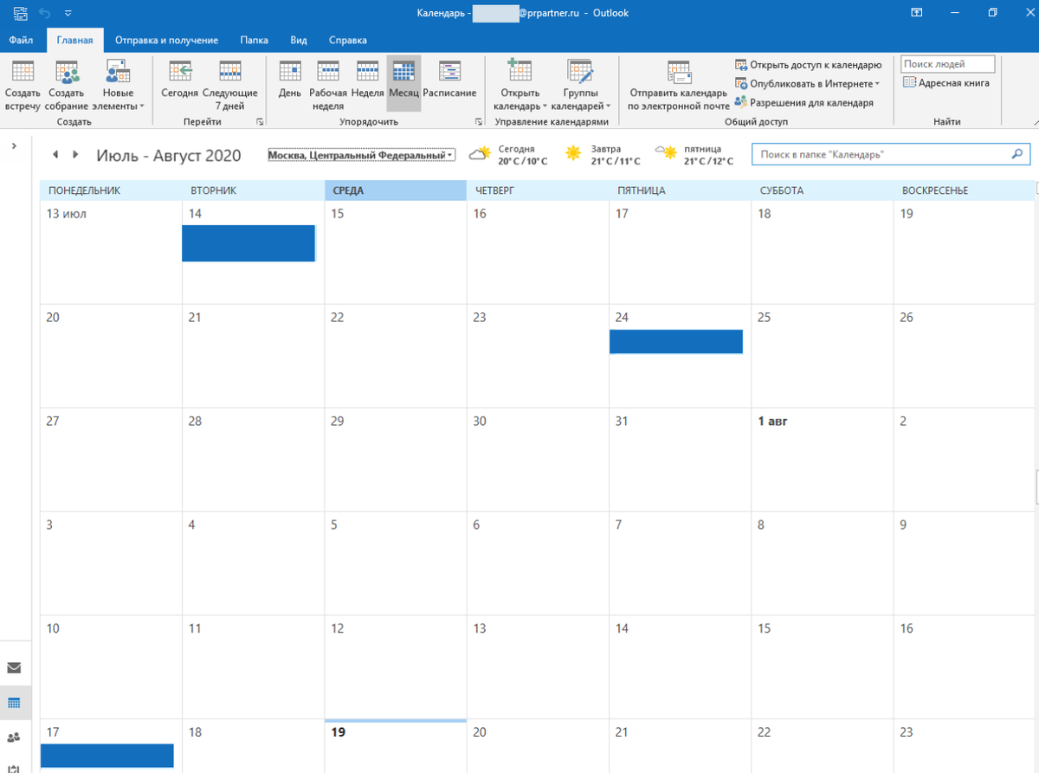
Task: Open the Перейти group dialog launcher
Action: point(260,122)
